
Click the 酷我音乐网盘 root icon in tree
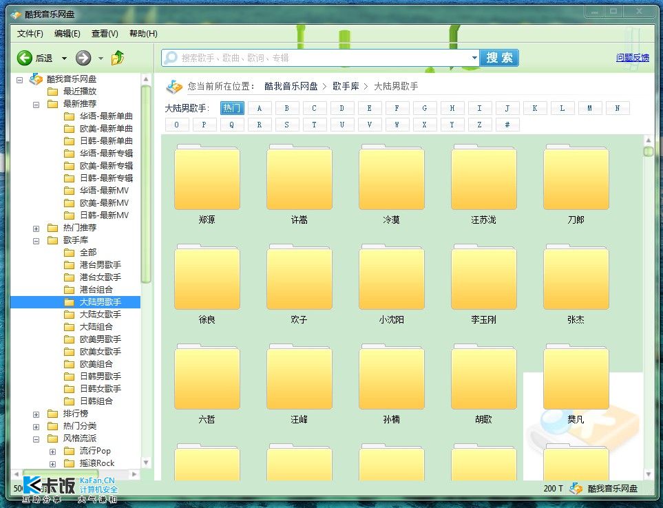36,79
